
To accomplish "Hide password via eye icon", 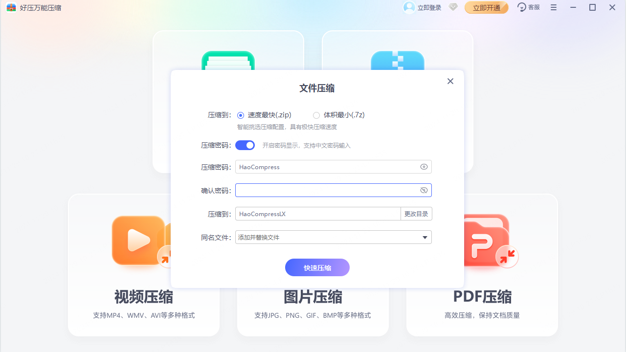I will pyautogui.click(x=424, y=167).
